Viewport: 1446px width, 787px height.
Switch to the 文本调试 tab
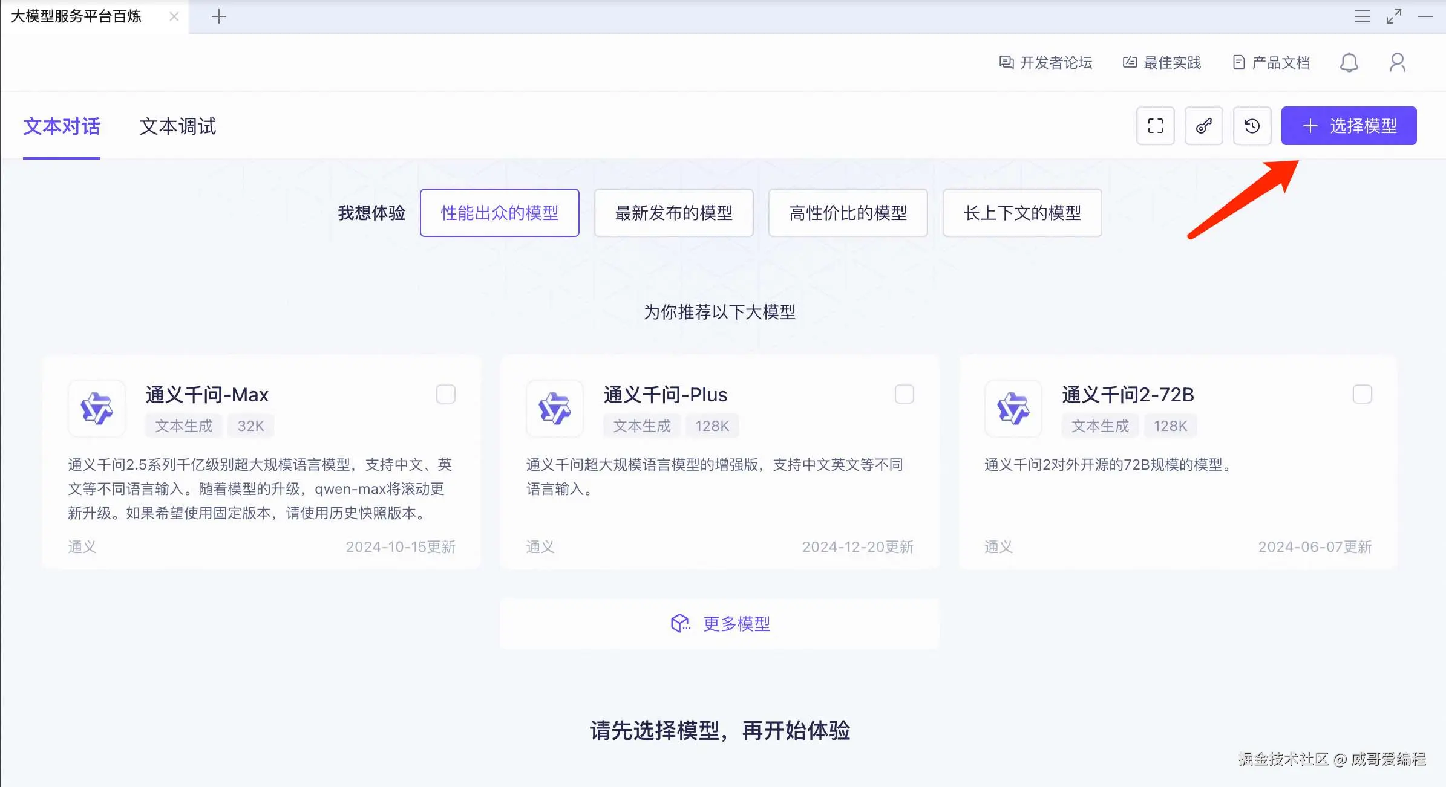pyautogui.click(x=177, y=126)
